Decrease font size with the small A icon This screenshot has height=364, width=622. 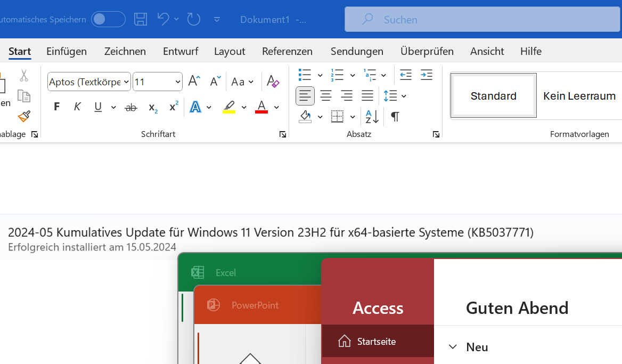[215, 81]
